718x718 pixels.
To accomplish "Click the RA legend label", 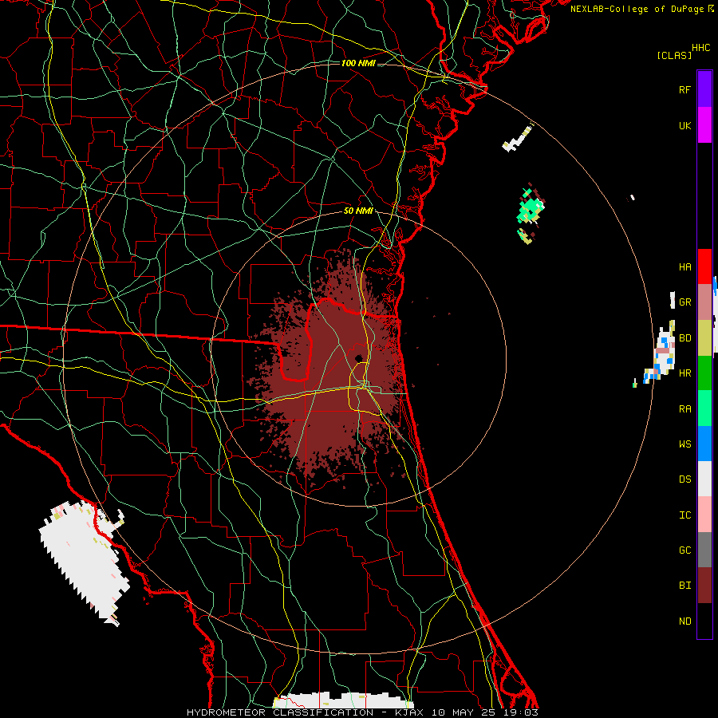I will tap(684, 409).
